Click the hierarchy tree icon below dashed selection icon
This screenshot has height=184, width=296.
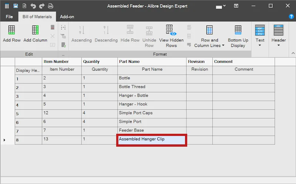click(63, 36)
